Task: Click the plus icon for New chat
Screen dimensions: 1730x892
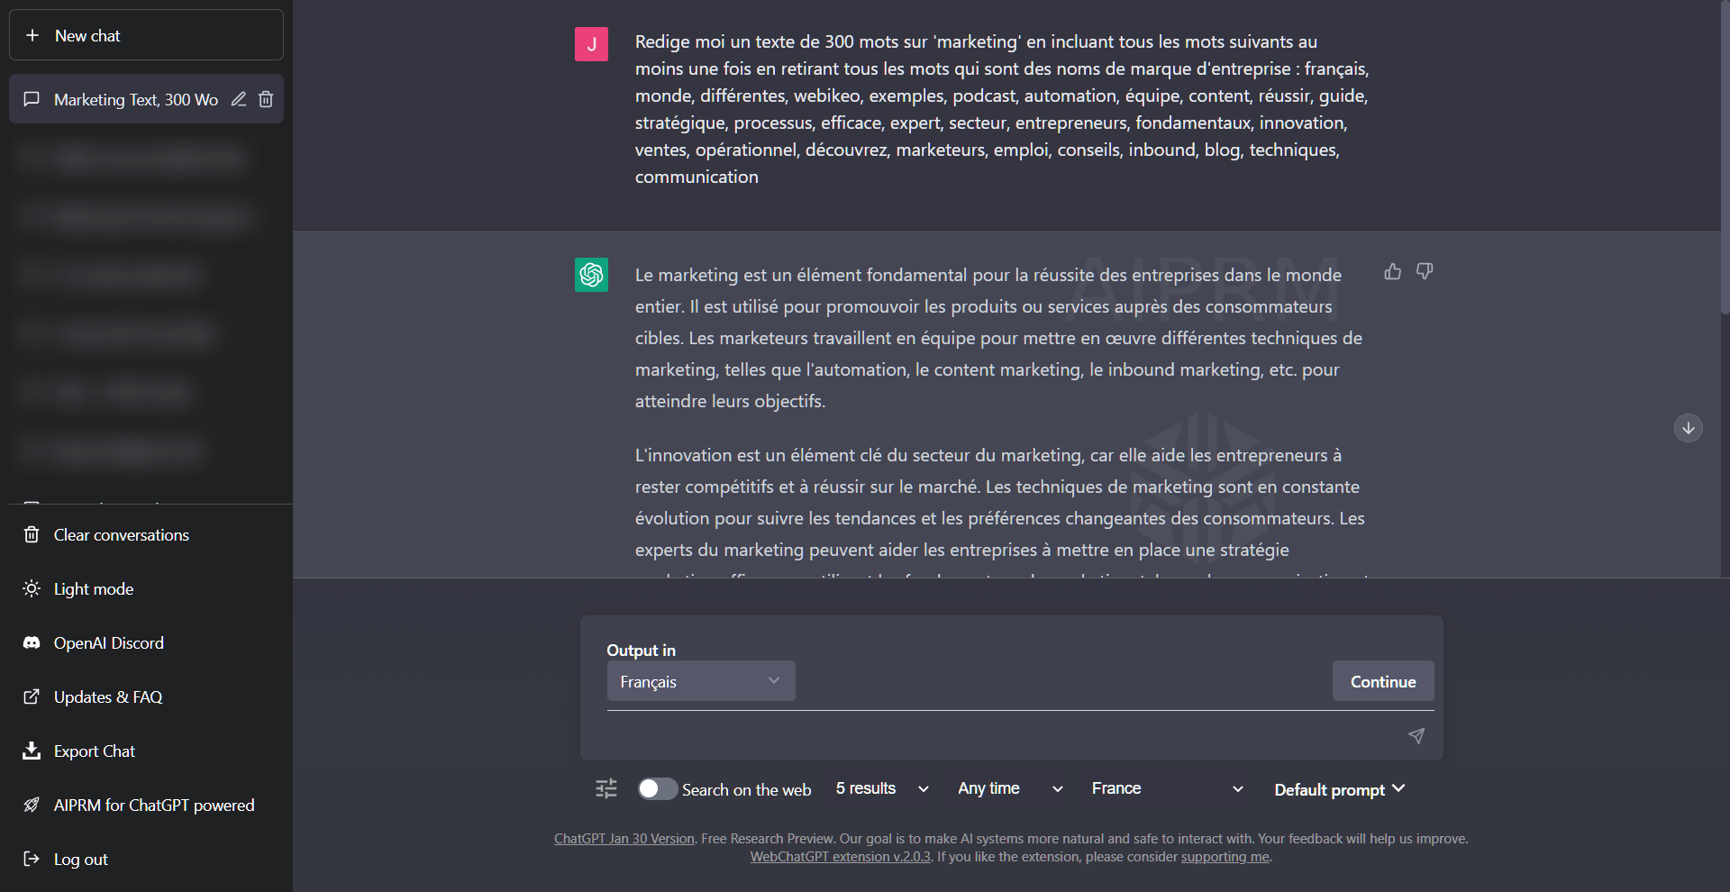Action: [x=32, y=35]
